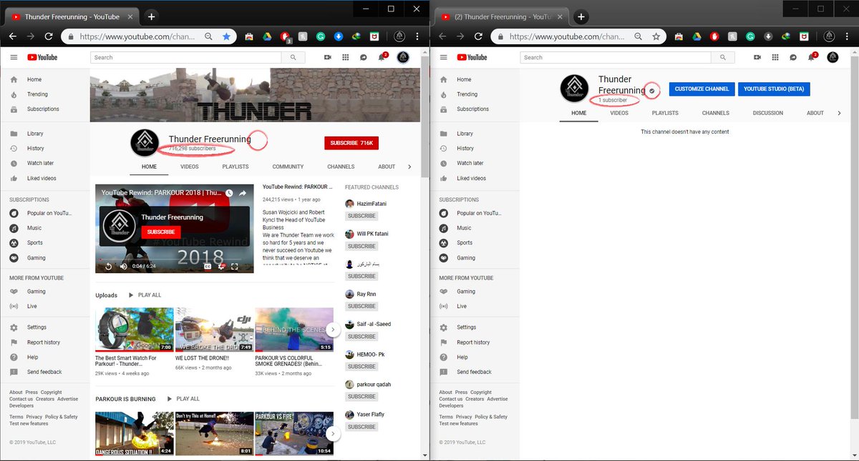Click account avatar in left window's YouTube header
859x461 pixels.
pyautogui.click(x=403, y=57)
